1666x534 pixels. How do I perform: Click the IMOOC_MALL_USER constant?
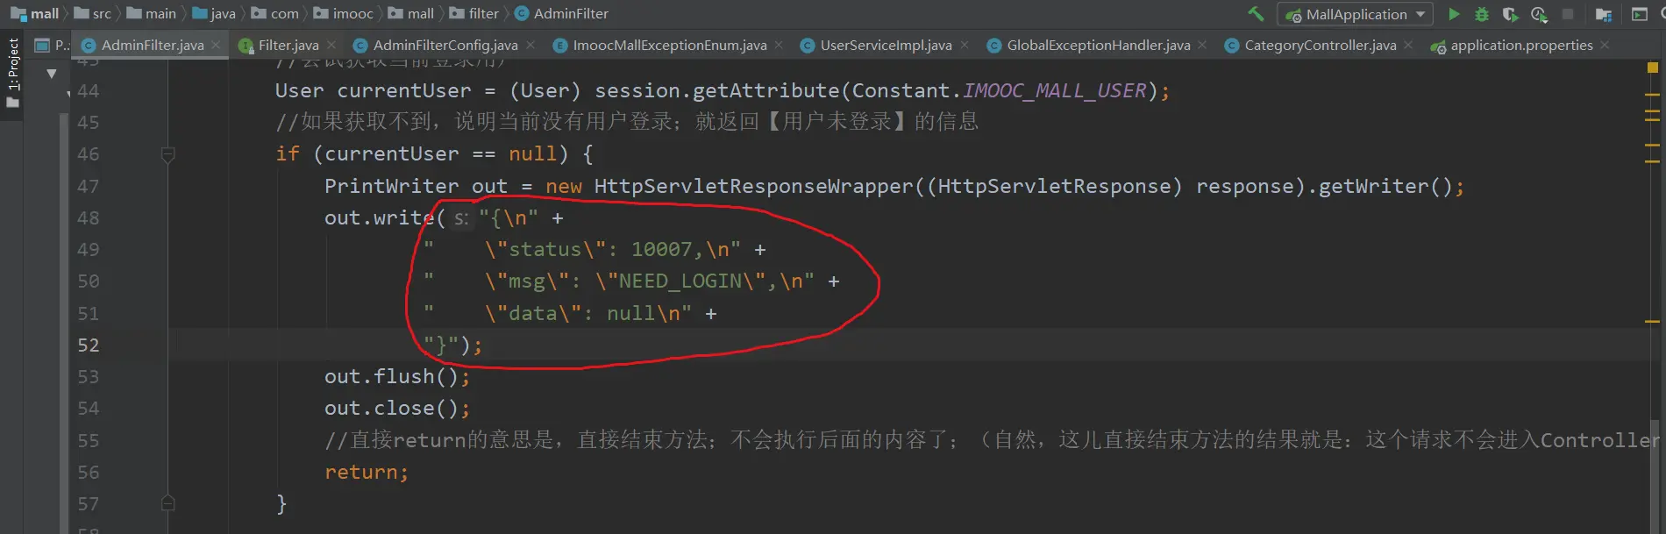tap(1055, 91)
